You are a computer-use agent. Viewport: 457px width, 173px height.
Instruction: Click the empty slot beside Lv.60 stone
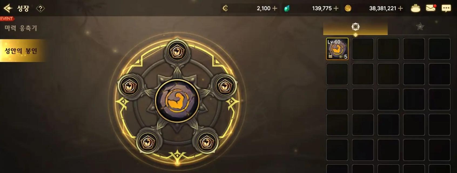click(363, 49)
